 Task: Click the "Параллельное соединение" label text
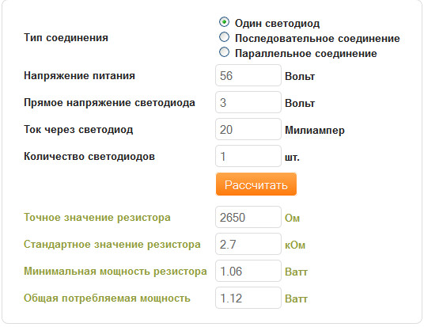click(x=306, y=54)
